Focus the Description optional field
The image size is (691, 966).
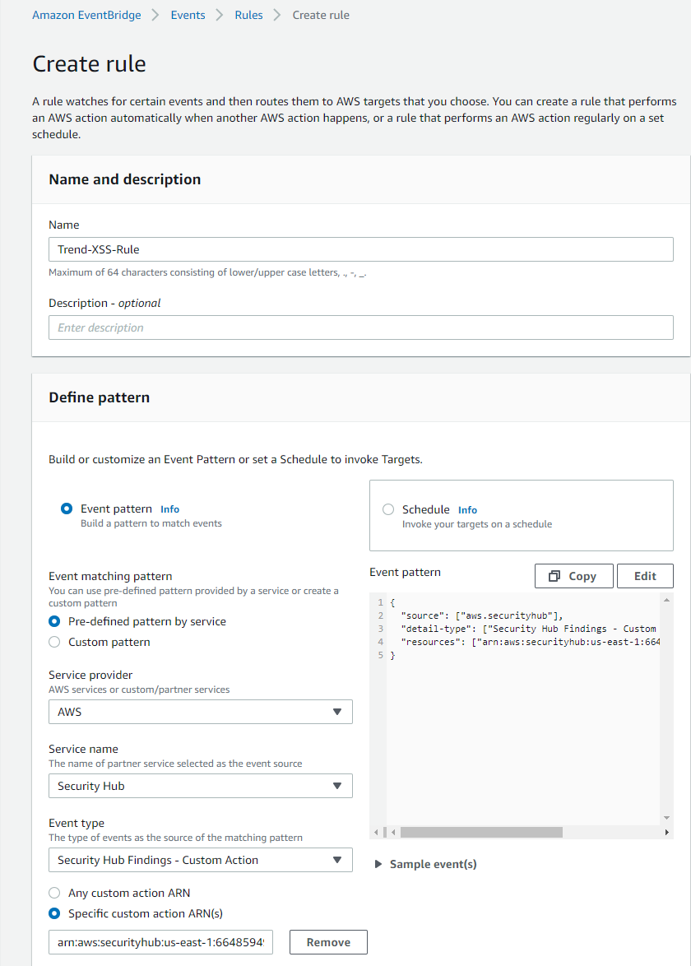coord(361,327)
